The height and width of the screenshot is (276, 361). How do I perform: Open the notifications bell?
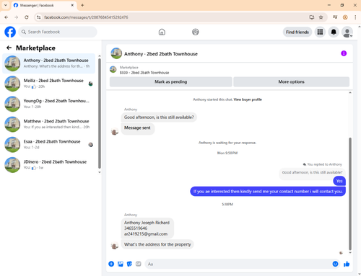click(334, 32)
